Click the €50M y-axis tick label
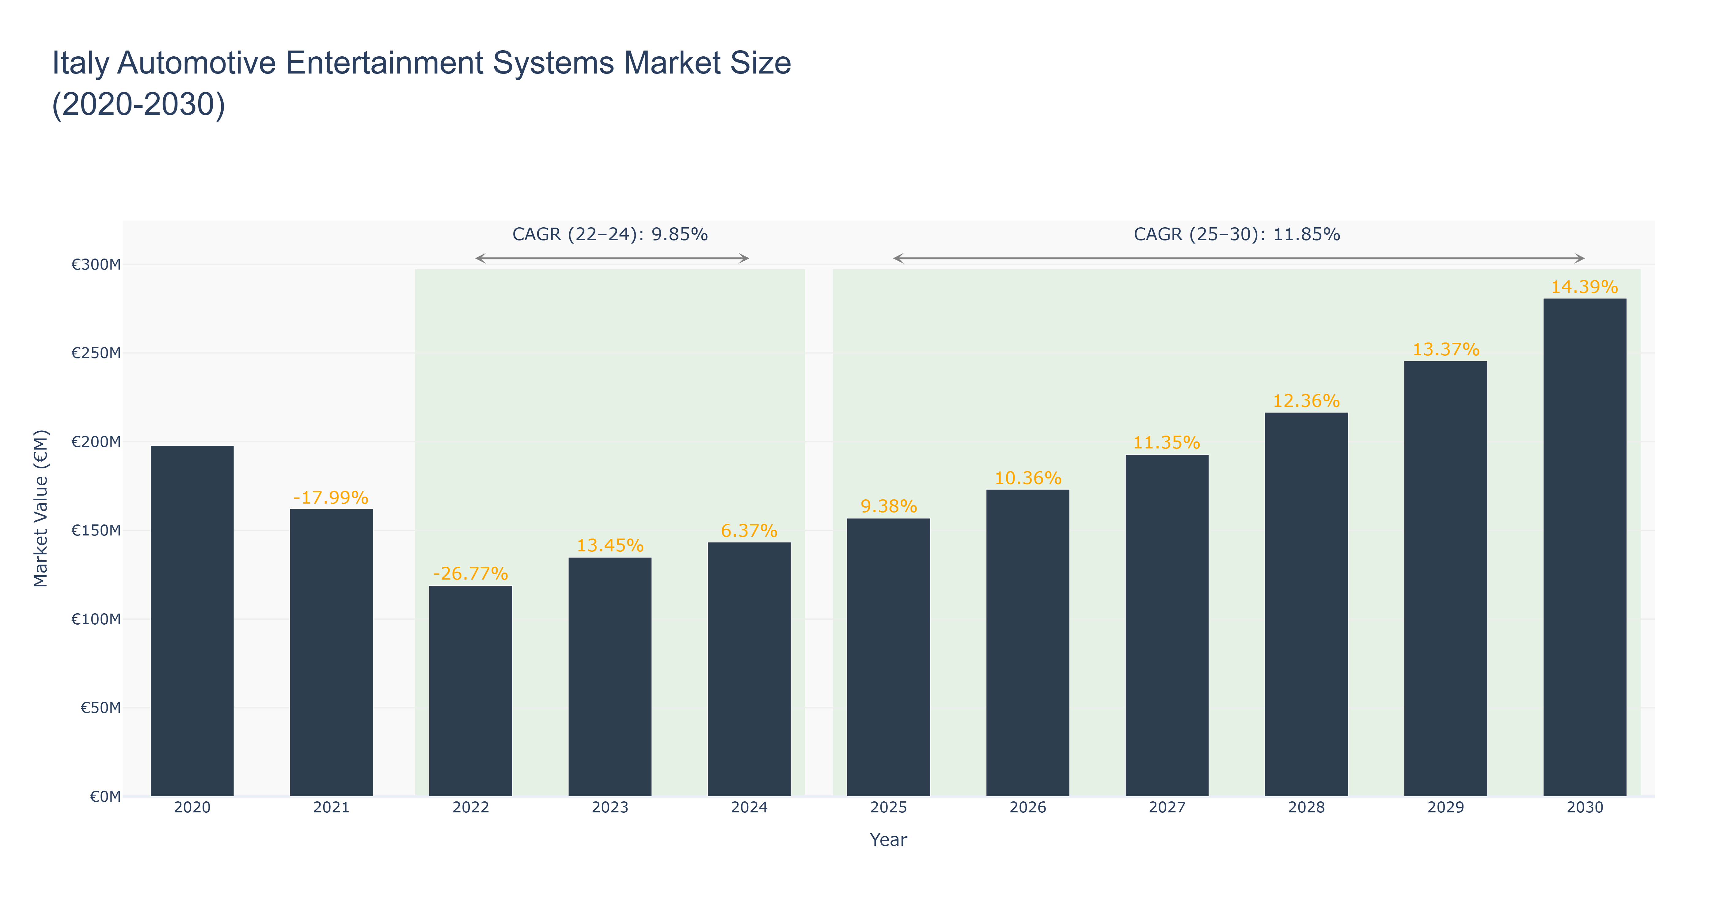Viewport: 1716px width, 919px height. click(101, 707)
